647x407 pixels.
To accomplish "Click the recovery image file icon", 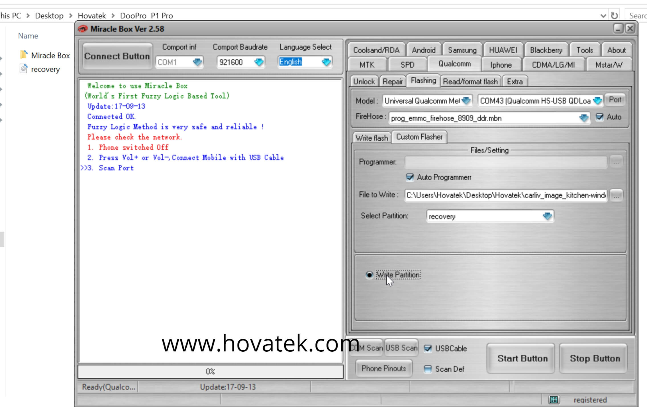I will (x=24, y=69).
